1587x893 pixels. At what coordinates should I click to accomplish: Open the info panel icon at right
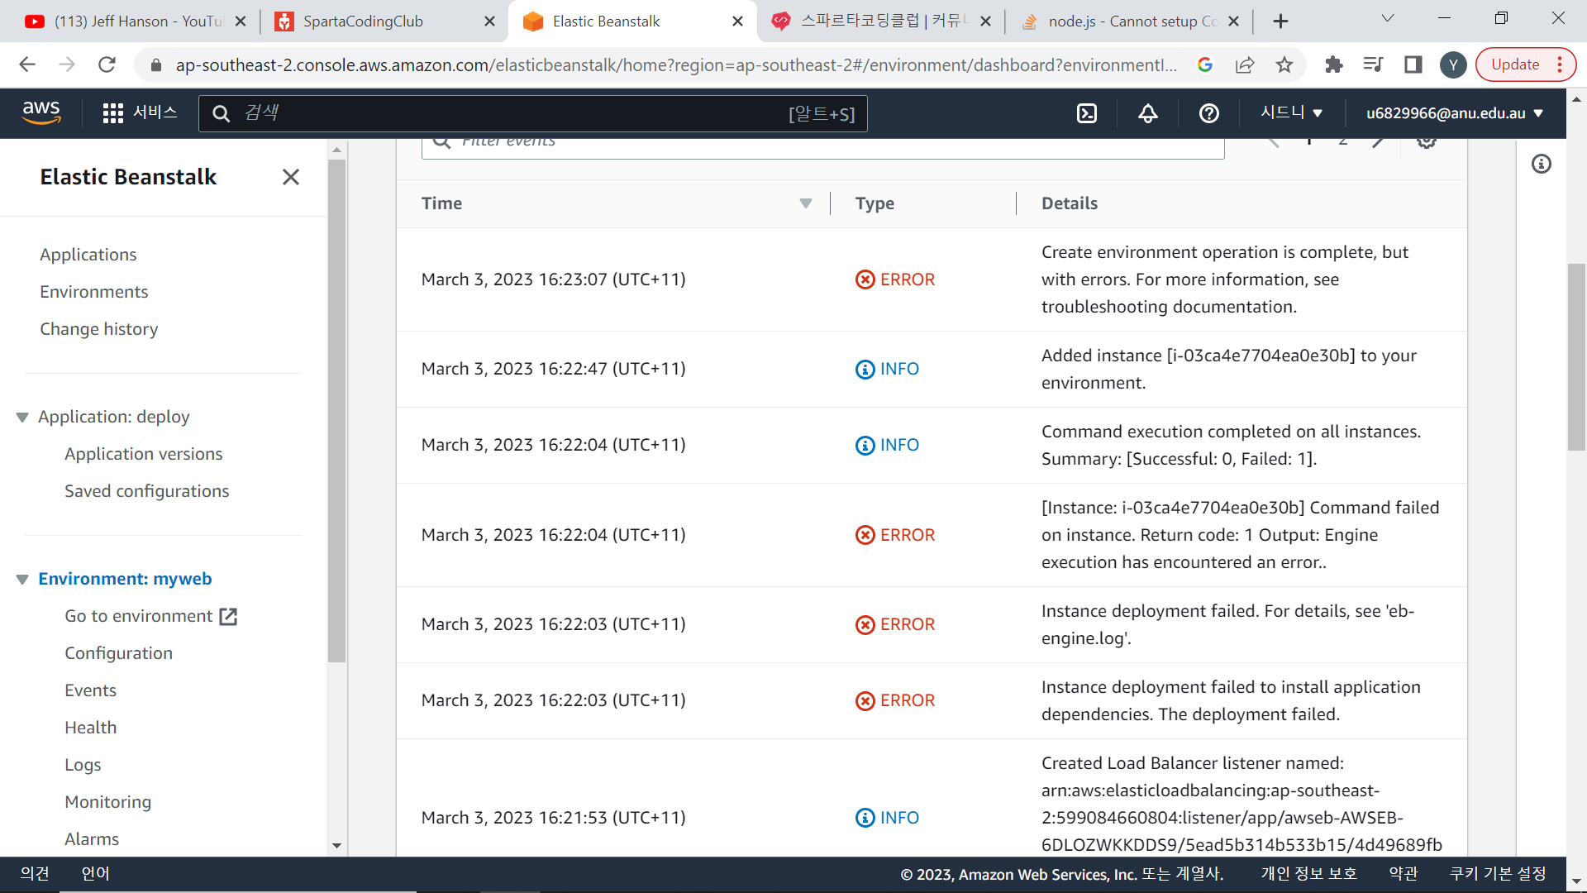pos(1542,164)
